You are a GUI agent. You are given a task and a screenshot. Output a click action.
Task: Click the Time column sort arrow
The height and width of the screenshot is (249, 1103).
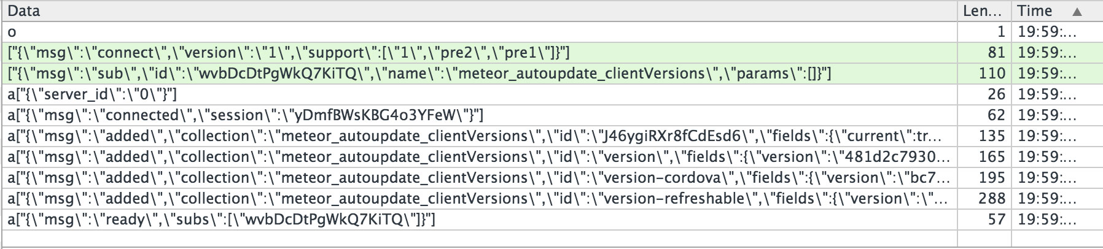pyautogui.click(x=1077, y=11)
